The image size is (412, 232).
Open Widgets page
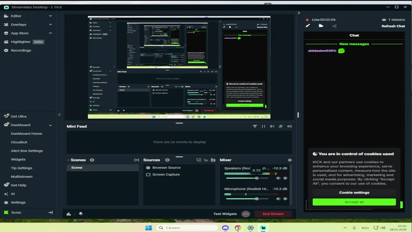click(x=18, y=159)
